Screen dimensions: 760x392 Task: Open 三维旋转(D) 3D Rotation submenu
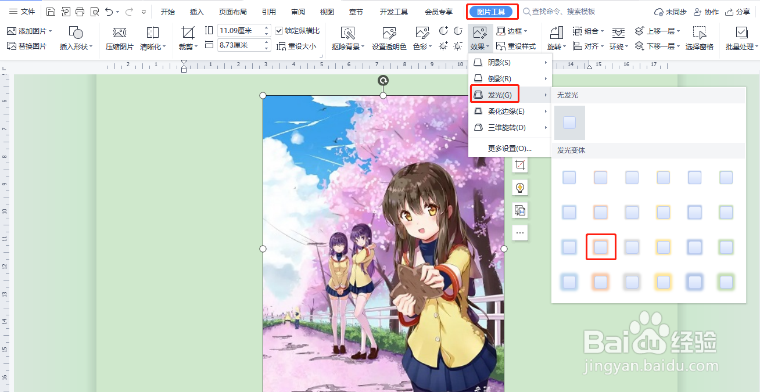tap(510, 127)
